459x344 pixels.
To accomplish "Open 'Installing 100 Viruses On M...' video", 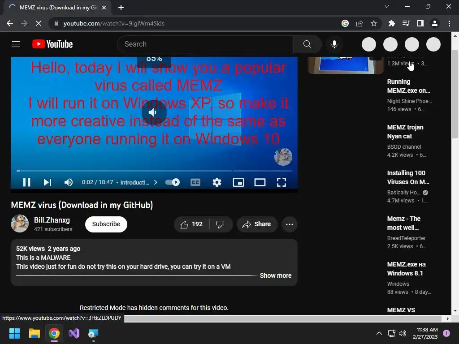I will coord(408,177).
